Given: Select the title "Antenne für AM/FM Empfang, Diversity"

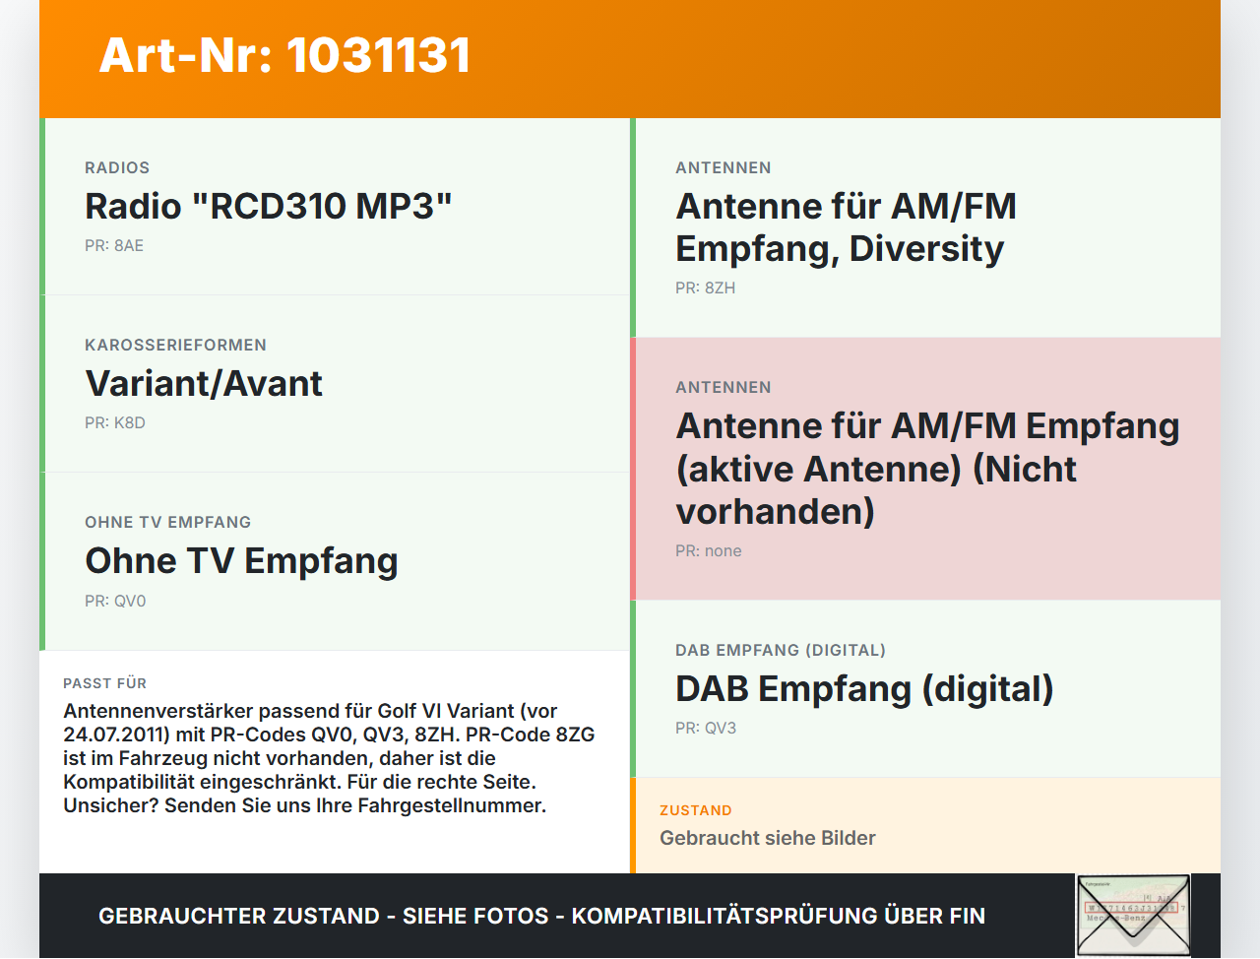Looking at the screenshot, I should [846, 227].
